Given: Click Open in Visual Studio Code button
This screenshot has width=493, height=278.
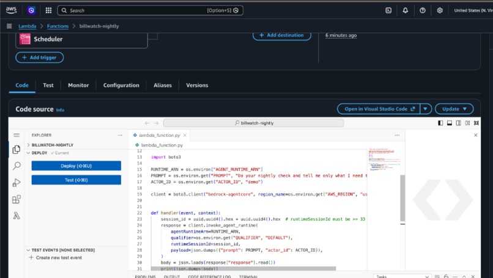Looking at the screenshot, I should tap(379, 109).
